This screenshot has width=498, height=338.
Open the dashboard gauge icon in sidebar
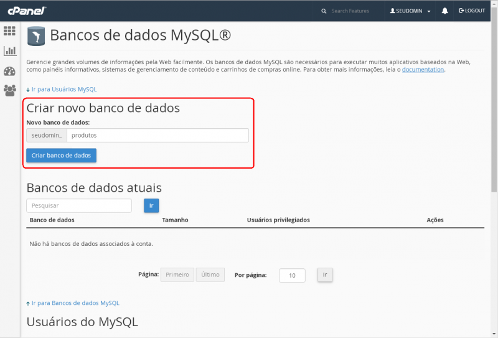[x=9, y=71]
